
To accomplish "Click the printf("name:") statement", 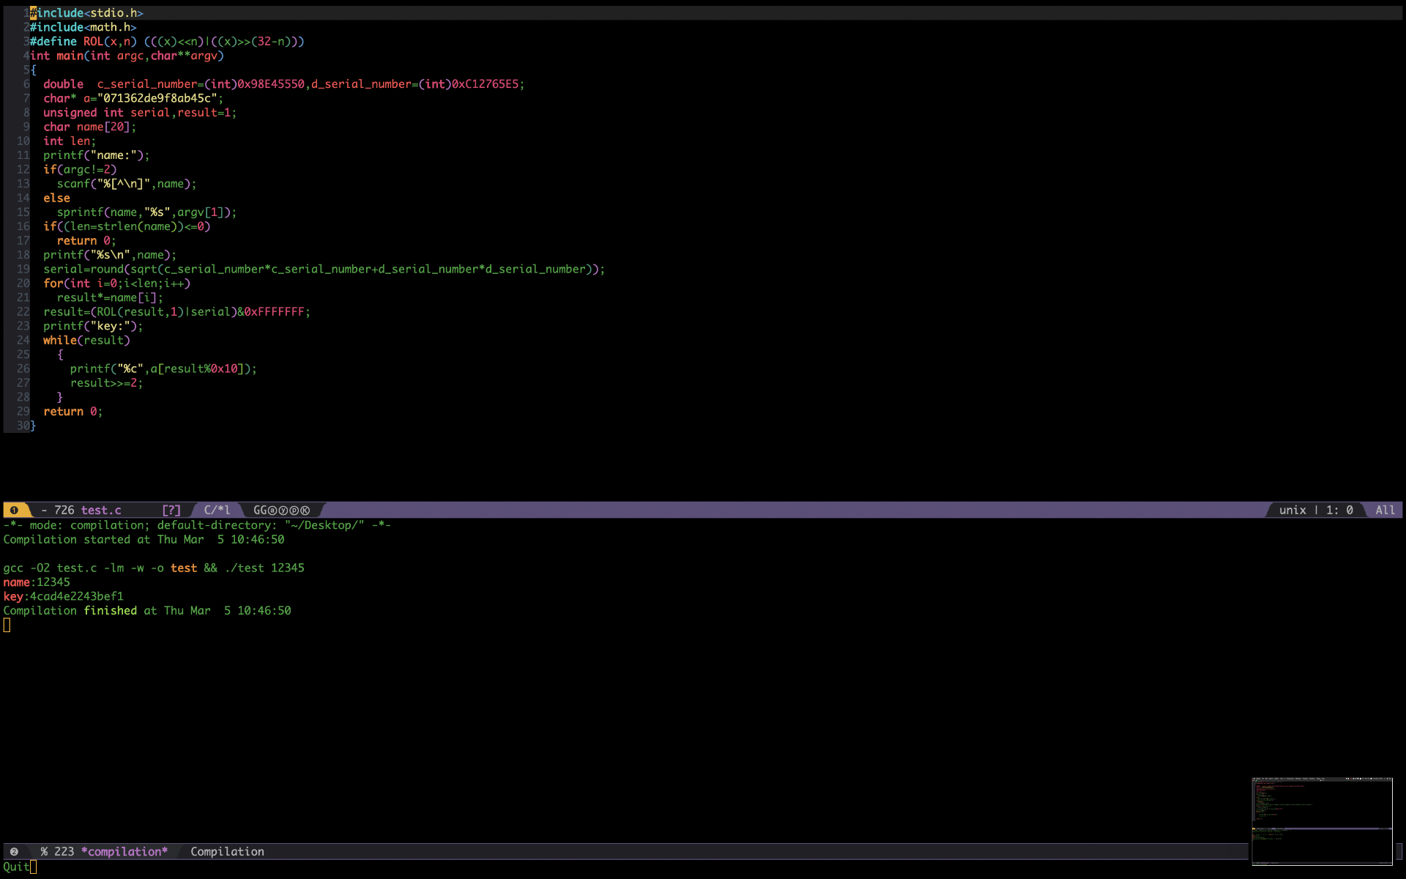I will tap(96, 155).
